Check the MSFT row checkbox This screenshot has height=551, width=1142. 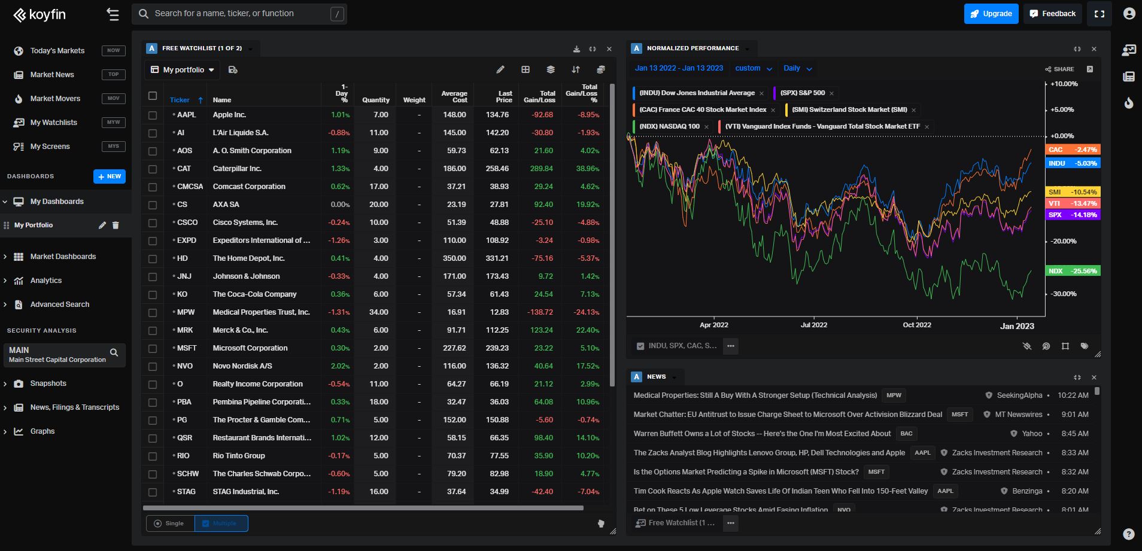pyautogui.click(x=153, y=348)
